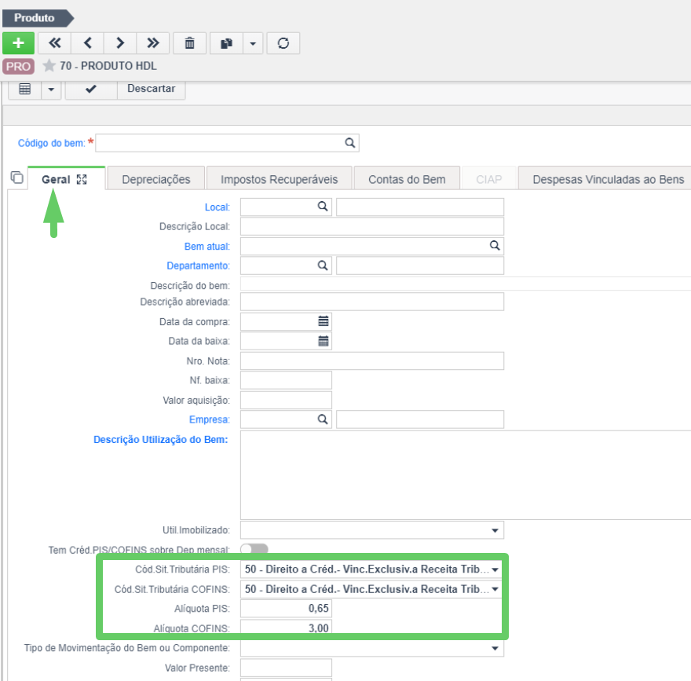Toggle Tem Créd.PIS/COFINS sobre Dep mensal
Screen dimensions: 691x681
point(254,548)
